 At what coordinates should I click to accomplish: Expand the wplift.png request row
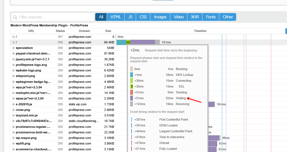point(13,144)
